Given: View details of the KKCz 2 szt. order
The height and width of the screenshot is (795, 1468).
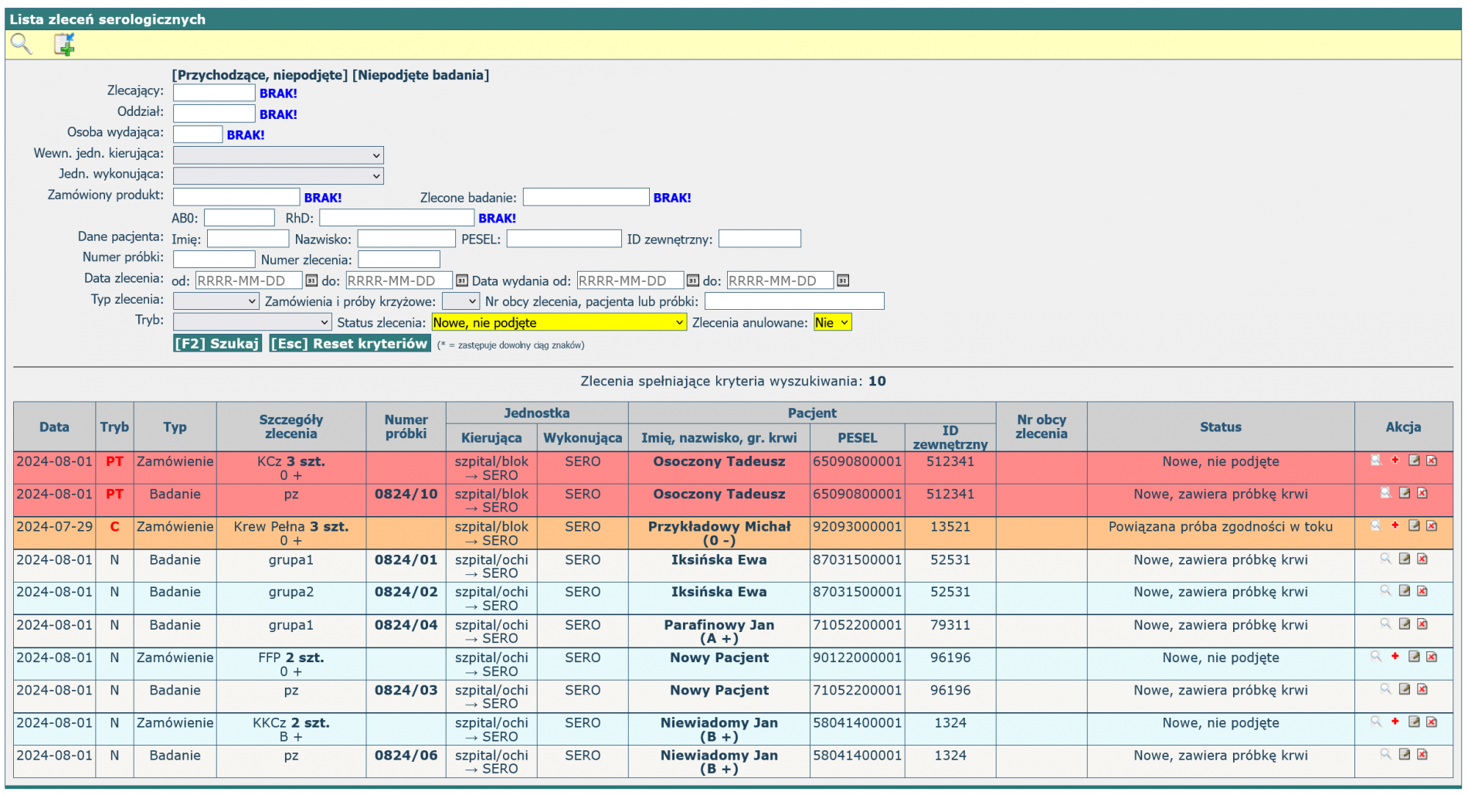Looking at the screenshot, I should click(x=1376, y=722).
